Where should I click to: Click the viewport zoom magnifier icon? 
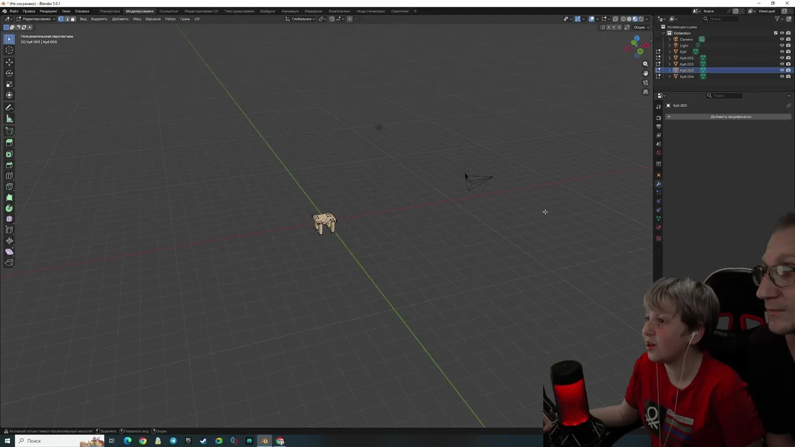point(645,64)
